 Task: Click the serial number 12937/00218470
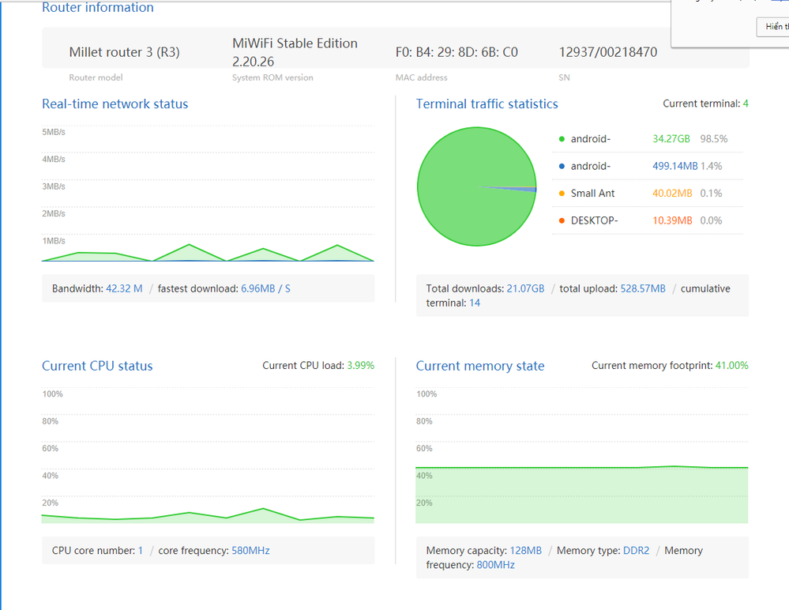(608, 52)
